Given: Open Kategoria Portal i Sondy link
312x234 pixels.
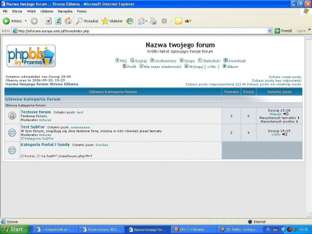Looking at the screenshot, I should coord(45,144).
